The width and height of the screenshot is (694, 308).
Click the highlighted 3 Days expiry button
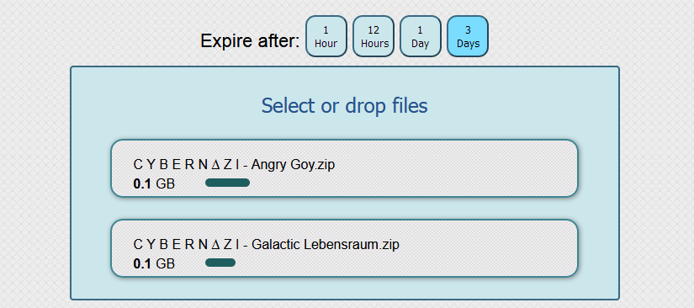click(x=468, y=36)
